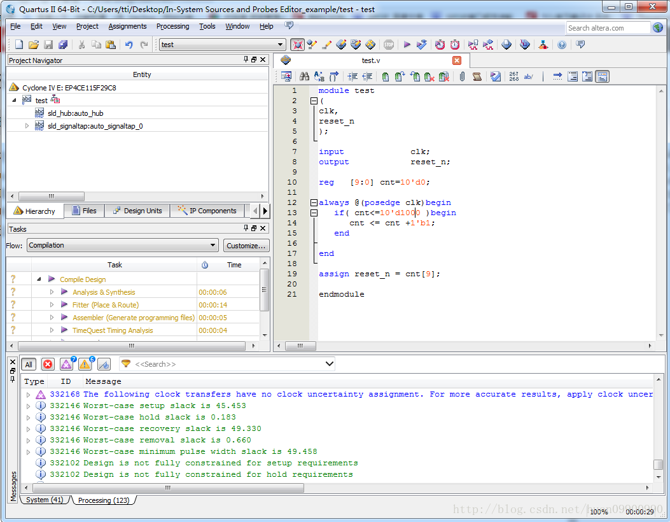Close the Project Navigator panel

[x=263, y=60]
